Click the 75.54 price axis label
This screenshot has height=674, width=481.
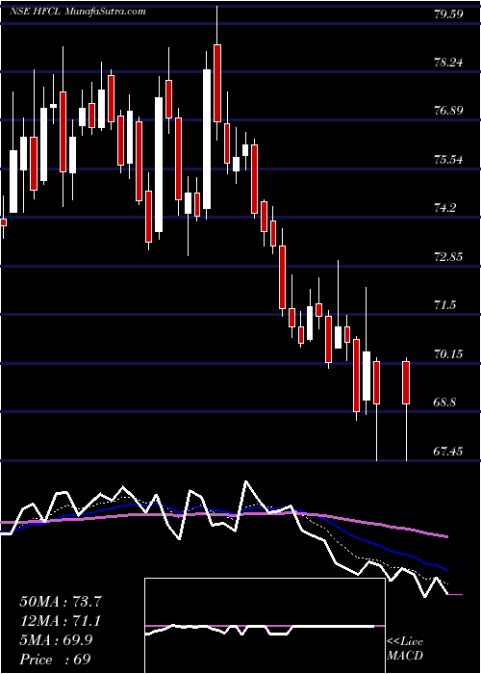click(448, 160)
